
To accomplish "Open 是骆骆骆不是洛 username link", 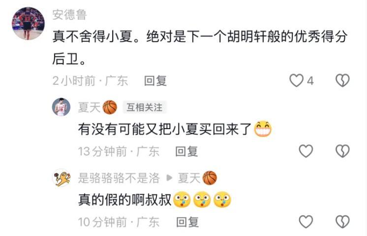I will (x=119, y=178).
